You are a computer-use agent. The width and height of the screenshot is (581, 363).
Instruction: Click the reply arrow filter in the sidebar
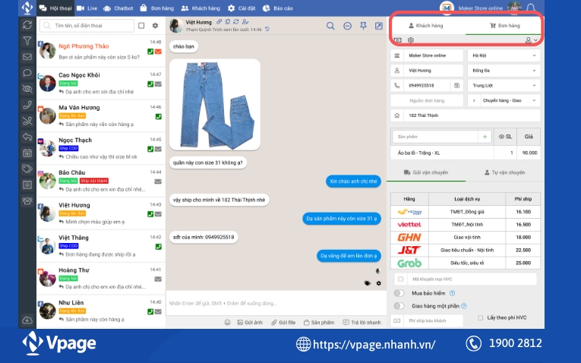(x=27, y=137)
